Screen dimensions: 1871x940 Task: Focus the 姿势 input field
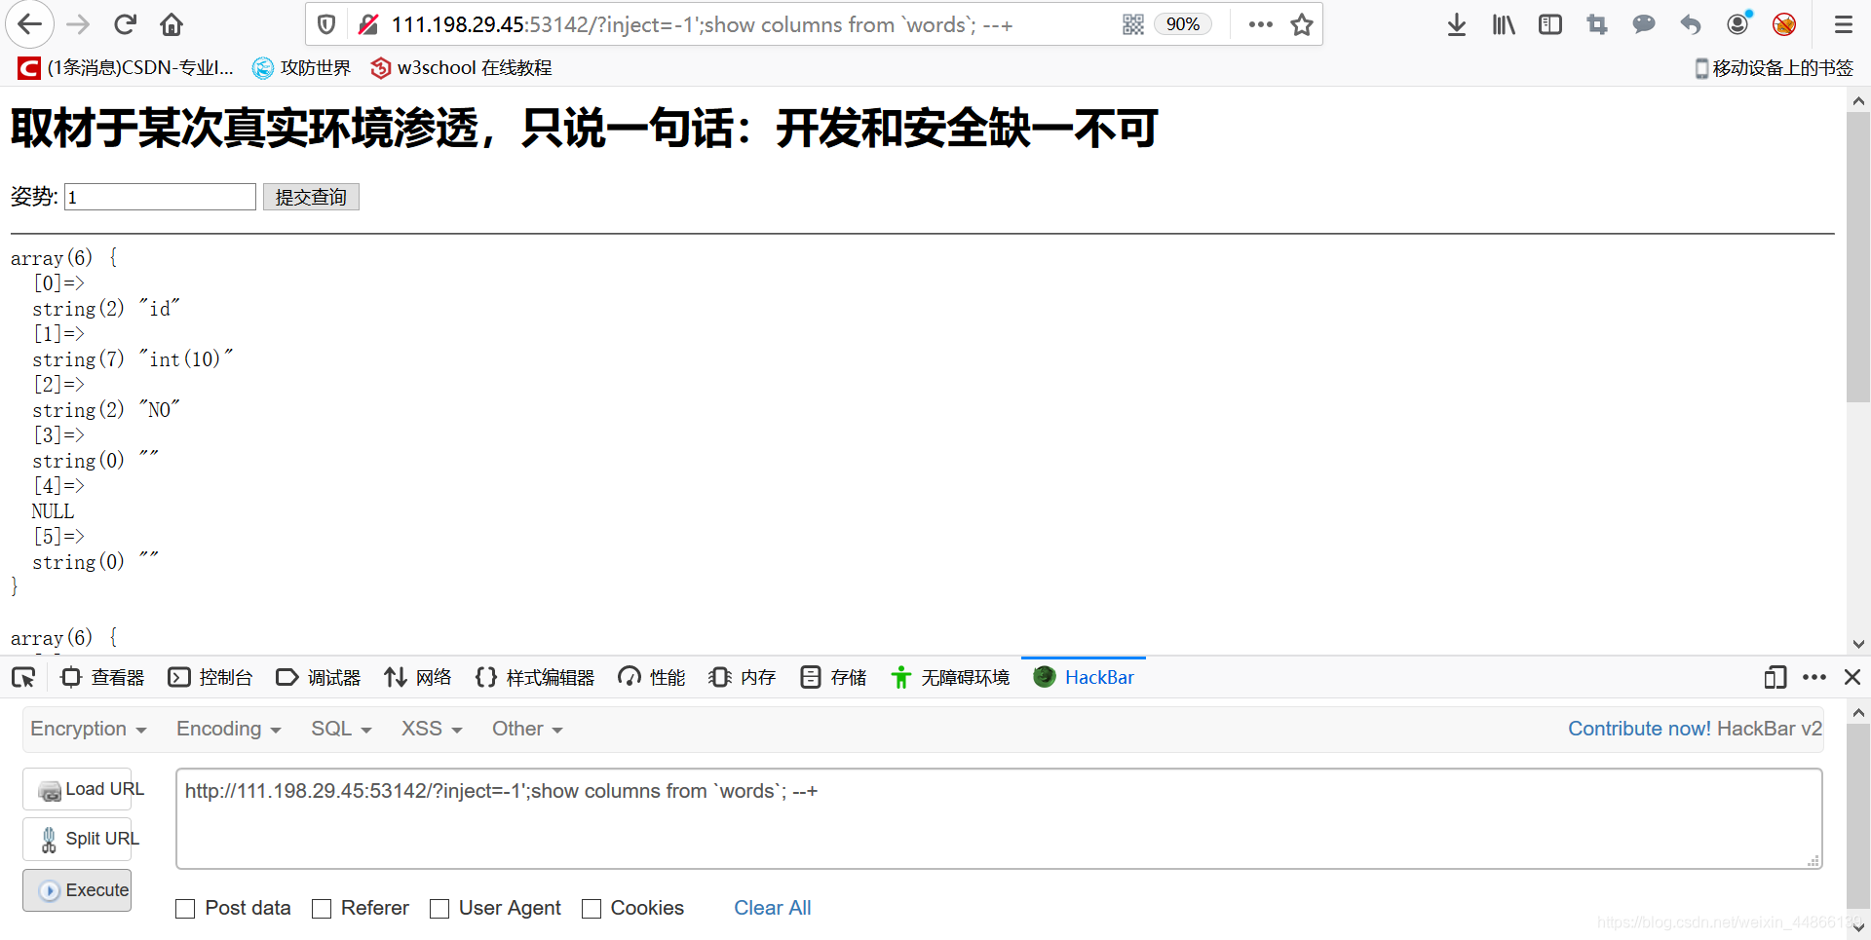[x=160, y=197]
